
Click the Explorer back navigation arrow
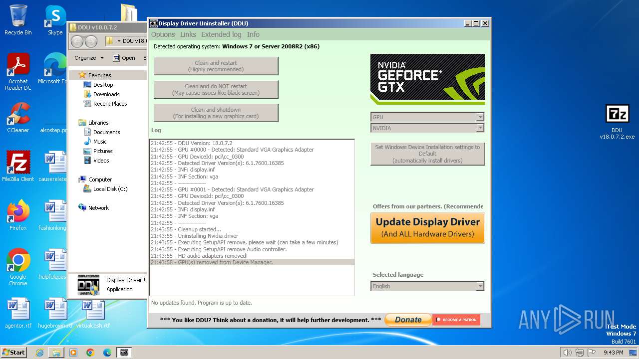coord(77,41)
